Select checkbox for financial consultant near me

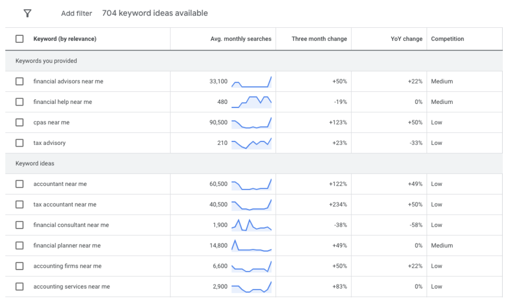19,225
